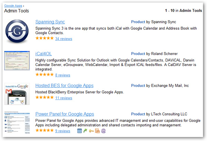Click the green curved arrow icon
The width and height of the screenshot is (207, 141).
pos(86,131)
